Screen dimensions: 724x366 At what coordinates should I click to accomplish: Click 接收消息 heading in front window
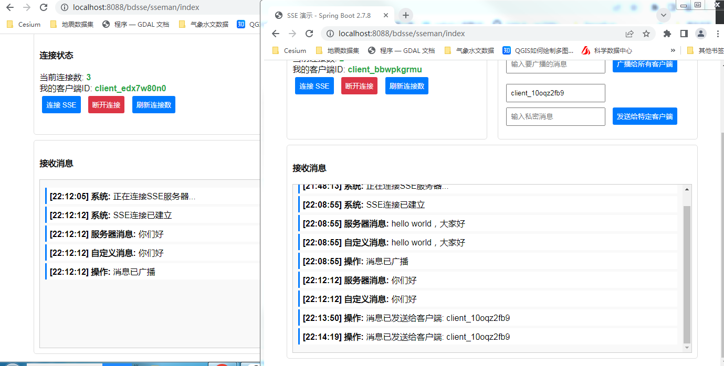pos(309,168)
